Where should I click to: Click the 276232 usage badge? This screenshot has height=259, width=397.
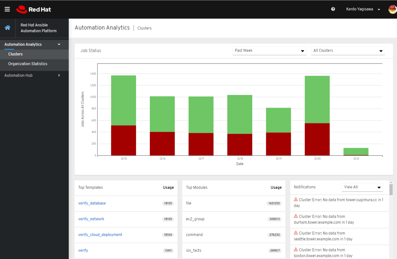275,235
